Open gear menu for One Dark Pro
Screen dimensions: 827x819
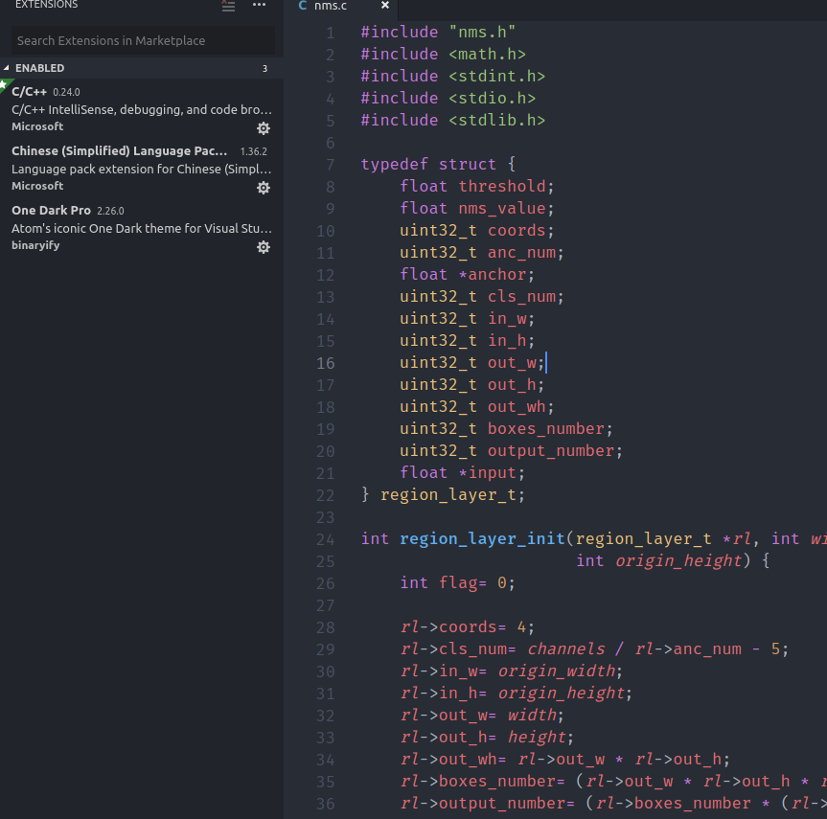[x=264, y=247]
